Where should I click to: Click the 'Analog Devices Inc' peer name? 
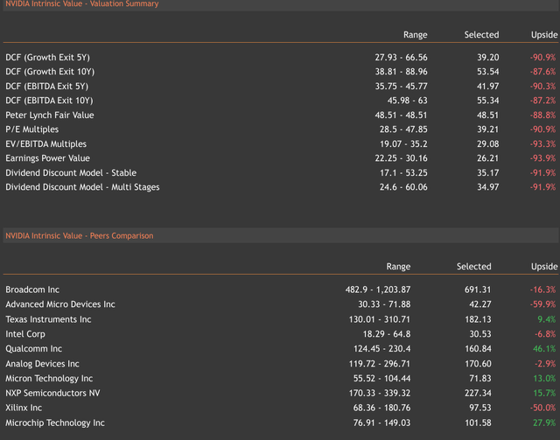point(42,364)
